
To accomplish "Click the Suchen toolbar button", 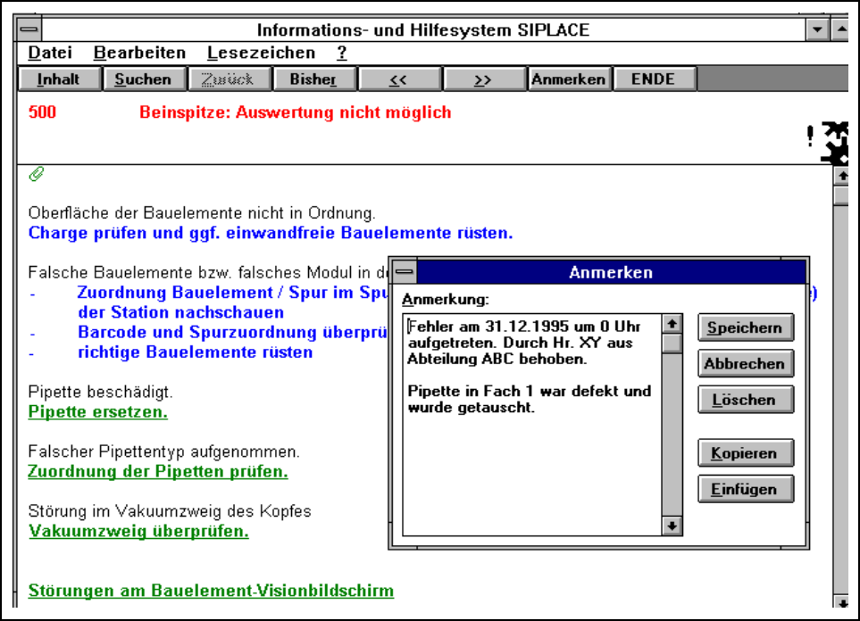I will 144,79.
